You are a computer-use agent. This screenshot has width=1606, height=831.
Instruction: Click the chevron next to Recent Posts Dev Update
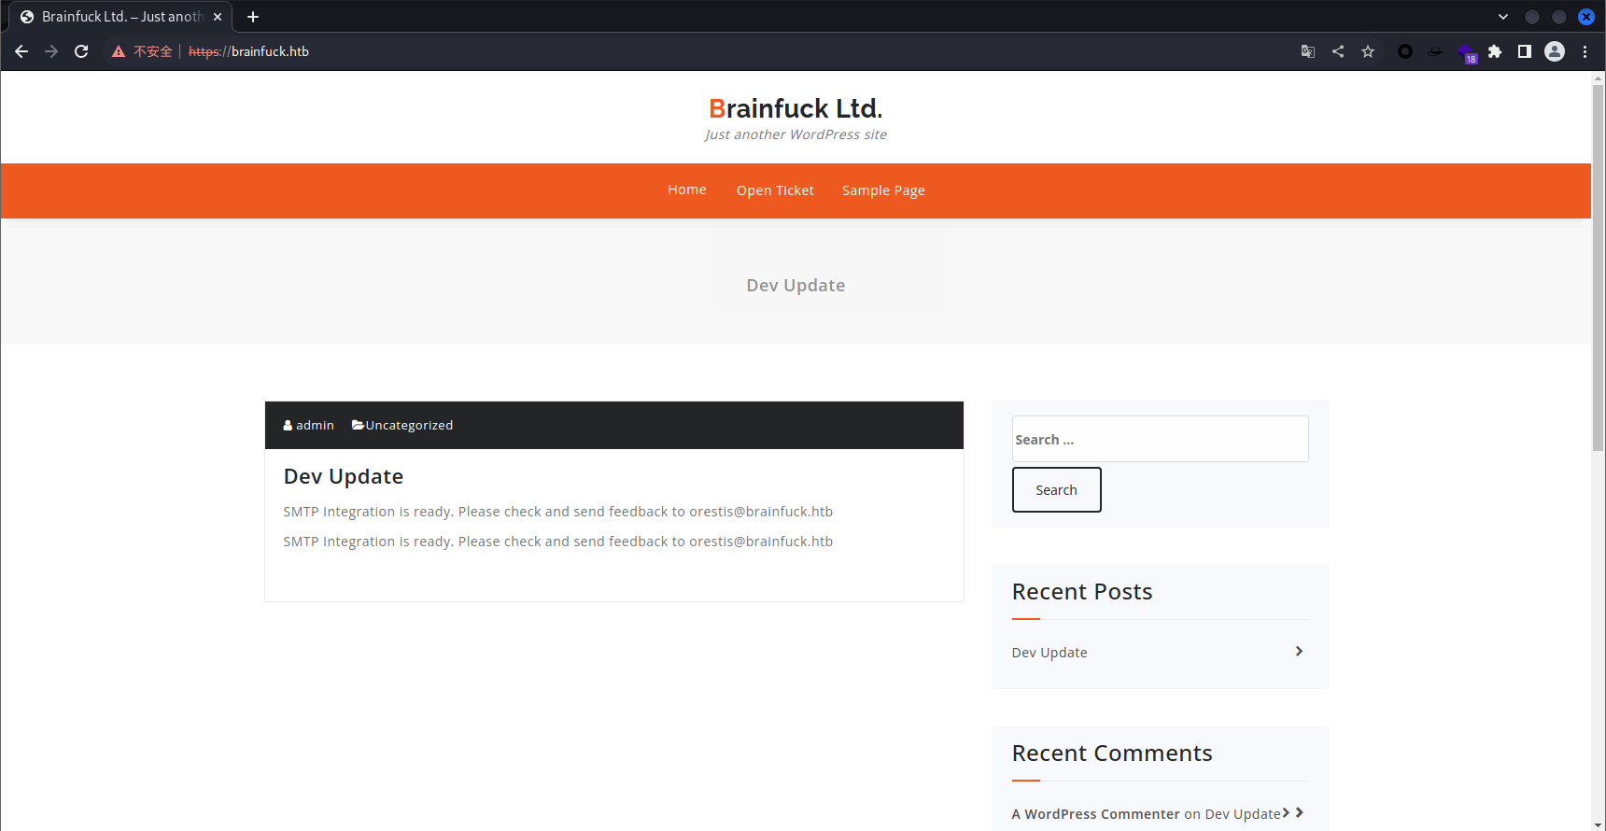click(1299, 651)
